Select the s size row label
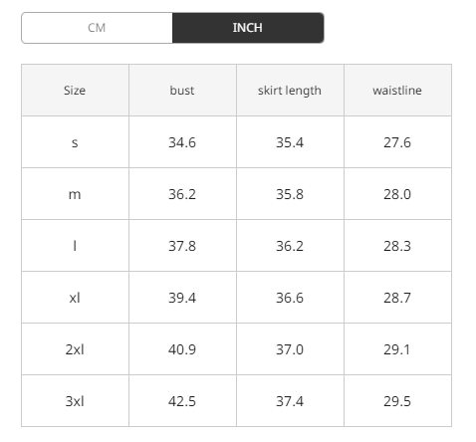Screen dimensions: 476x442 tap(75, 142)
